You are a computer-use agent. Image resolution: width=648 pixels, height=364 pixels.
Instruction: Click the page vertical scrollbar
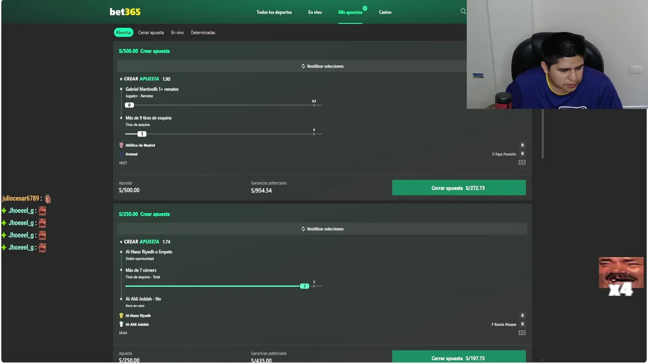(543, 133)
